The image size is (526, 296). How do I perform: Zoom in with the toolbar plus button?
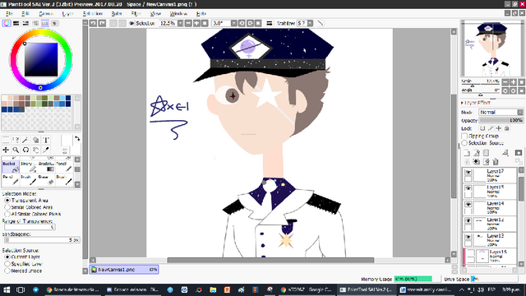196,23
